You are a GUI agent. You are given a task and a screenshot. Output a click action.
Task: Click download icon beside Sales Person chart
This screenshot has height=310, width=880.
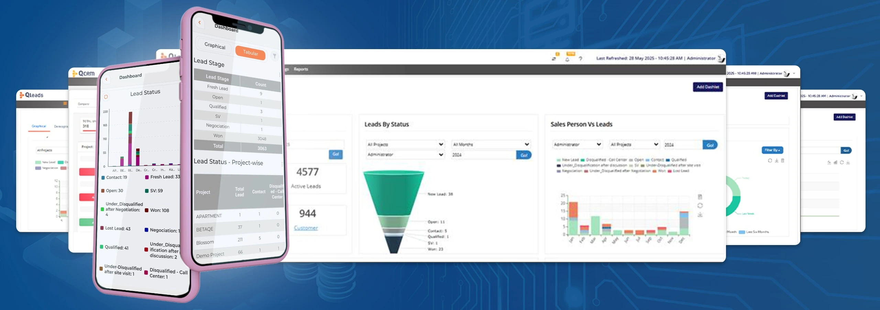point(700,214)
